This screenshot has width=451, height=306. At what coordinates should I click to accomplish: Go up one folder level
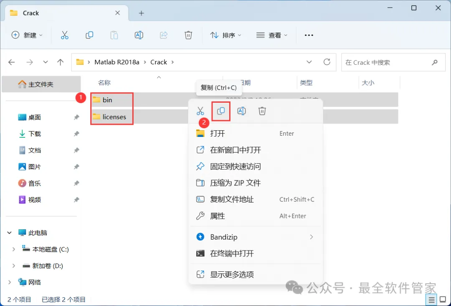click(61, 62)
